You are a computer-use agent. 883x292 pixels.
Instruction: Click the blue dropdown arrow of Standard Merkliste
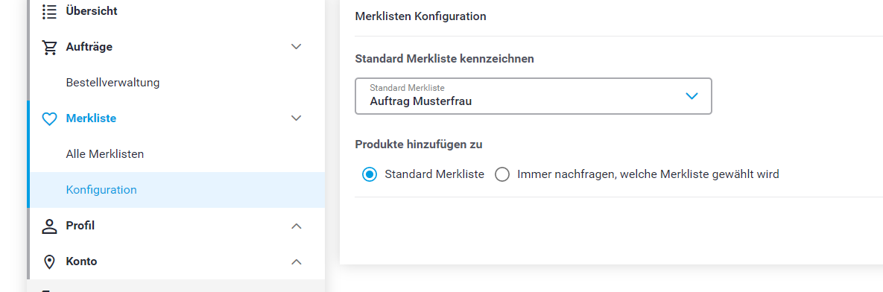(691, 96)
